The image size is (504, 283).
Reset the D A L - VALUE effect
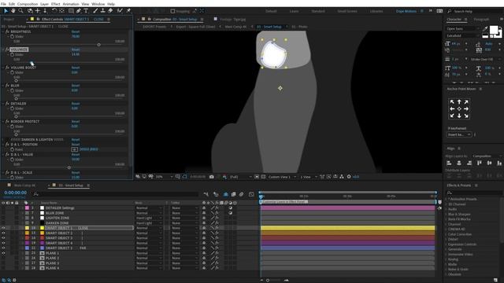[x=76, y=155]
